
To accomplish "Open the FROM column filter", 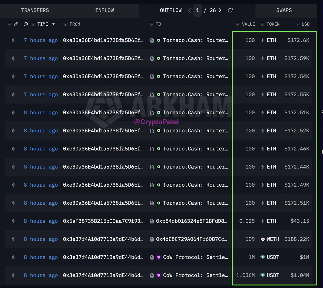I will [65, 24].
